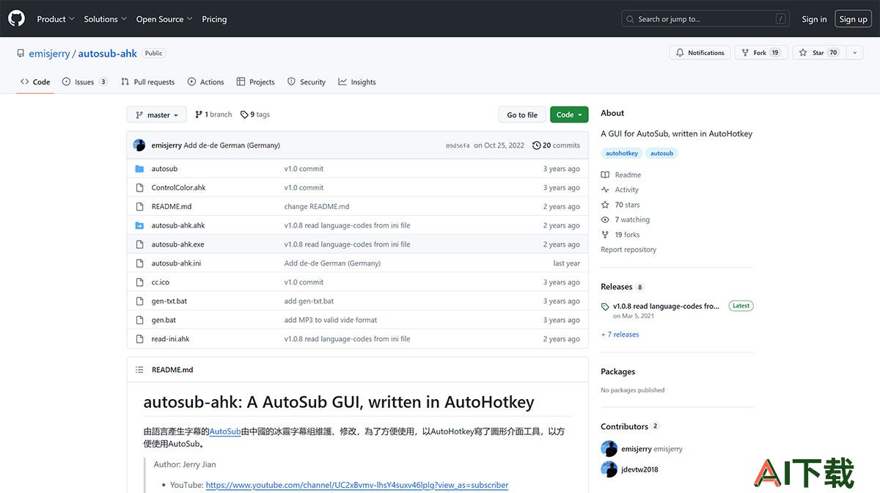Open the Contributors heading link
Image resolution: width=880 pixels, height=493 pixels.
pyautogui.click(x=624, y=426)
